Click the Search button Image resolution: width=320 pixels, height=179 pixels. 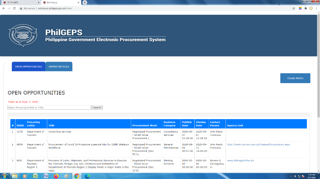pyautogui.click(x=97, y=108)
